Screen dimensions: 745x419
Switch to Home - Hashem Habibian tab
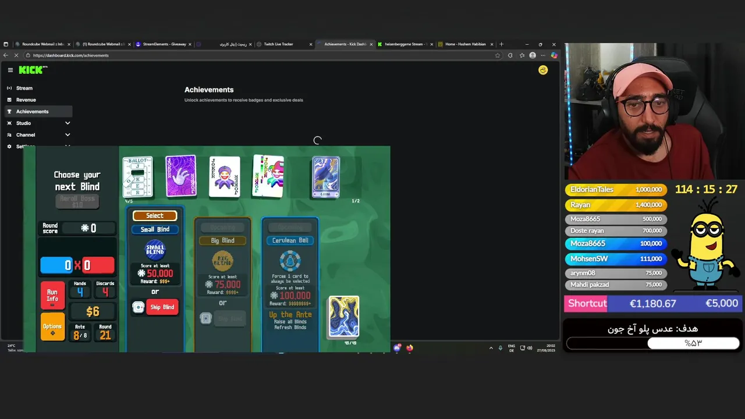[x=466, y=44]
